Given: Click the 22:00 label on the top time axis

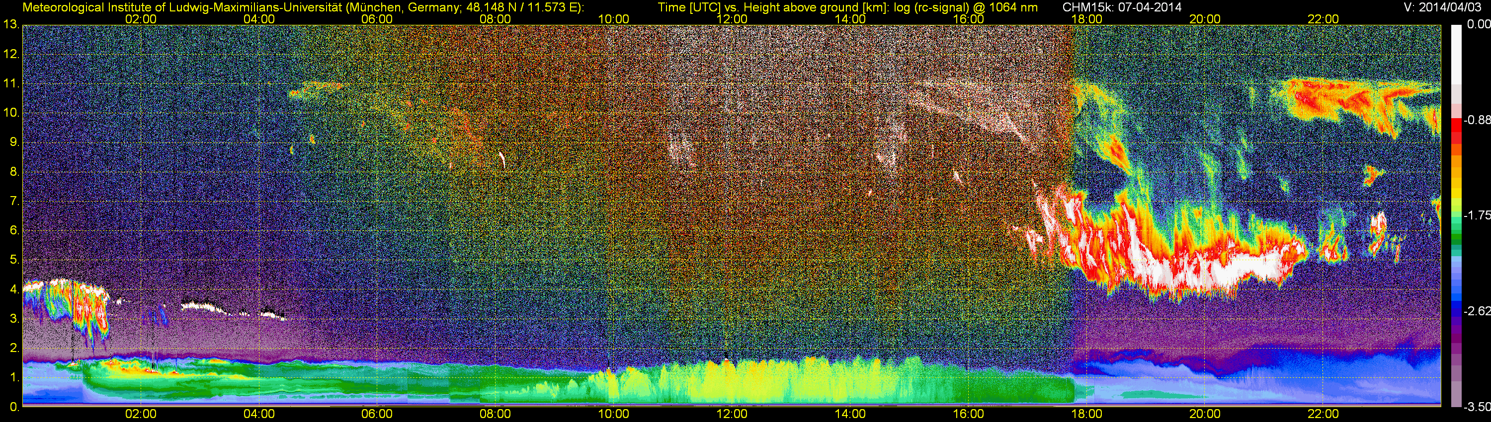Looking at the screenshot, I should pos(1323,19).
